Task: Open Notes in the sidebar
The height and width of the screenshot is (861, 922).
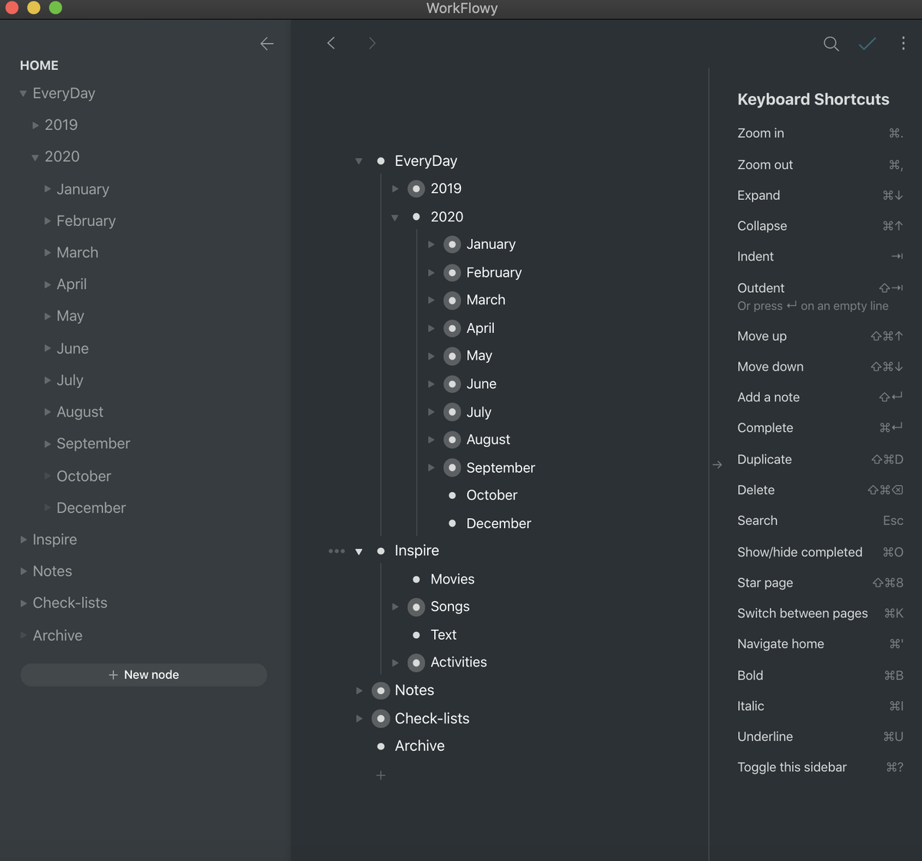Action: tap(52, 571)
